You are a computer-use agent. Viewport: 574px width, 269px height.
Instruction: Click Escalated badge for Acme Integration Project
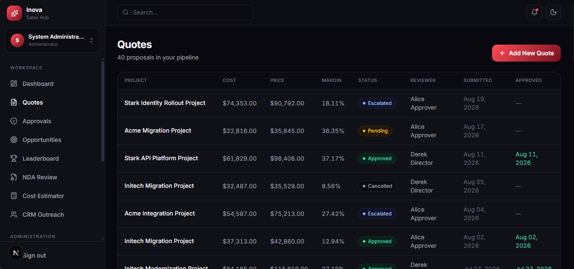(x=377, y=214)
